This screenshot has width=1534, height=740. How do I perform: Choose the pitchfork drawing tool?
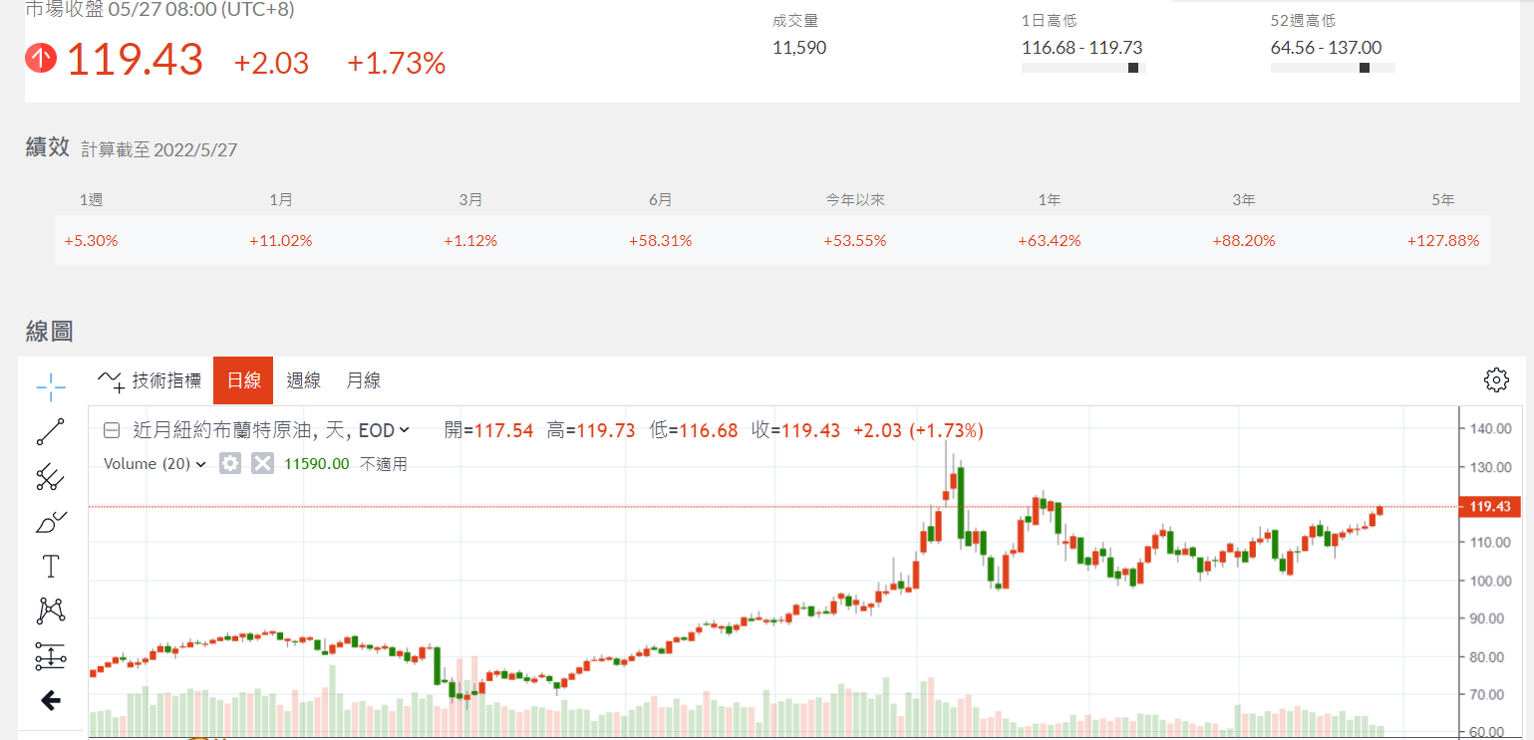51,478
